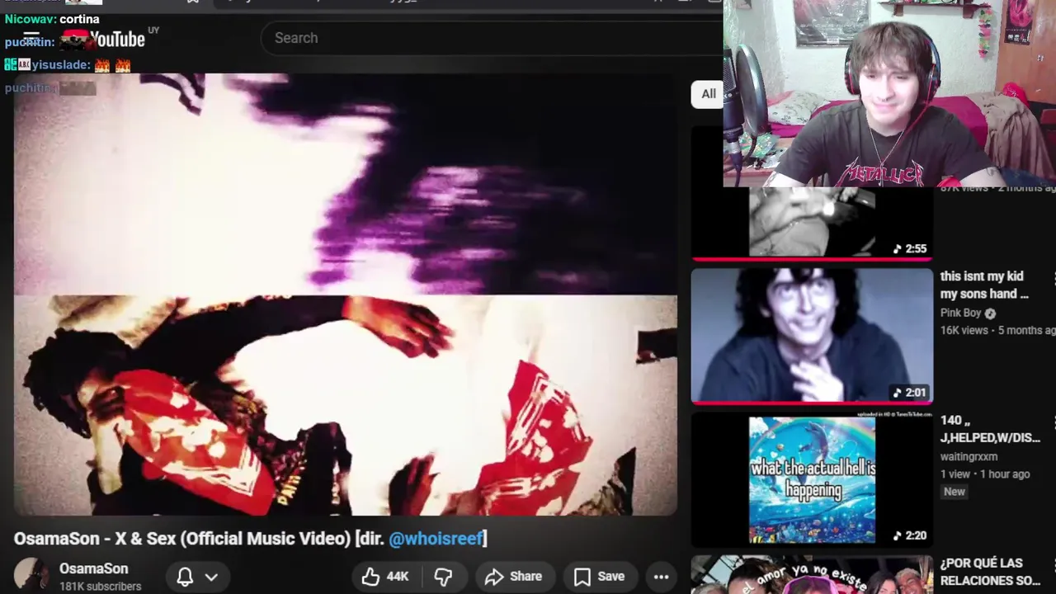
Task: Open 'what the actual hell' thumbnail
Action: tap(812, 480)
